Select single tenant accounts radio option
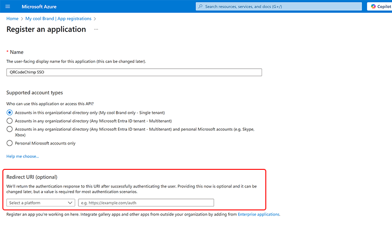 click(10, 113)
